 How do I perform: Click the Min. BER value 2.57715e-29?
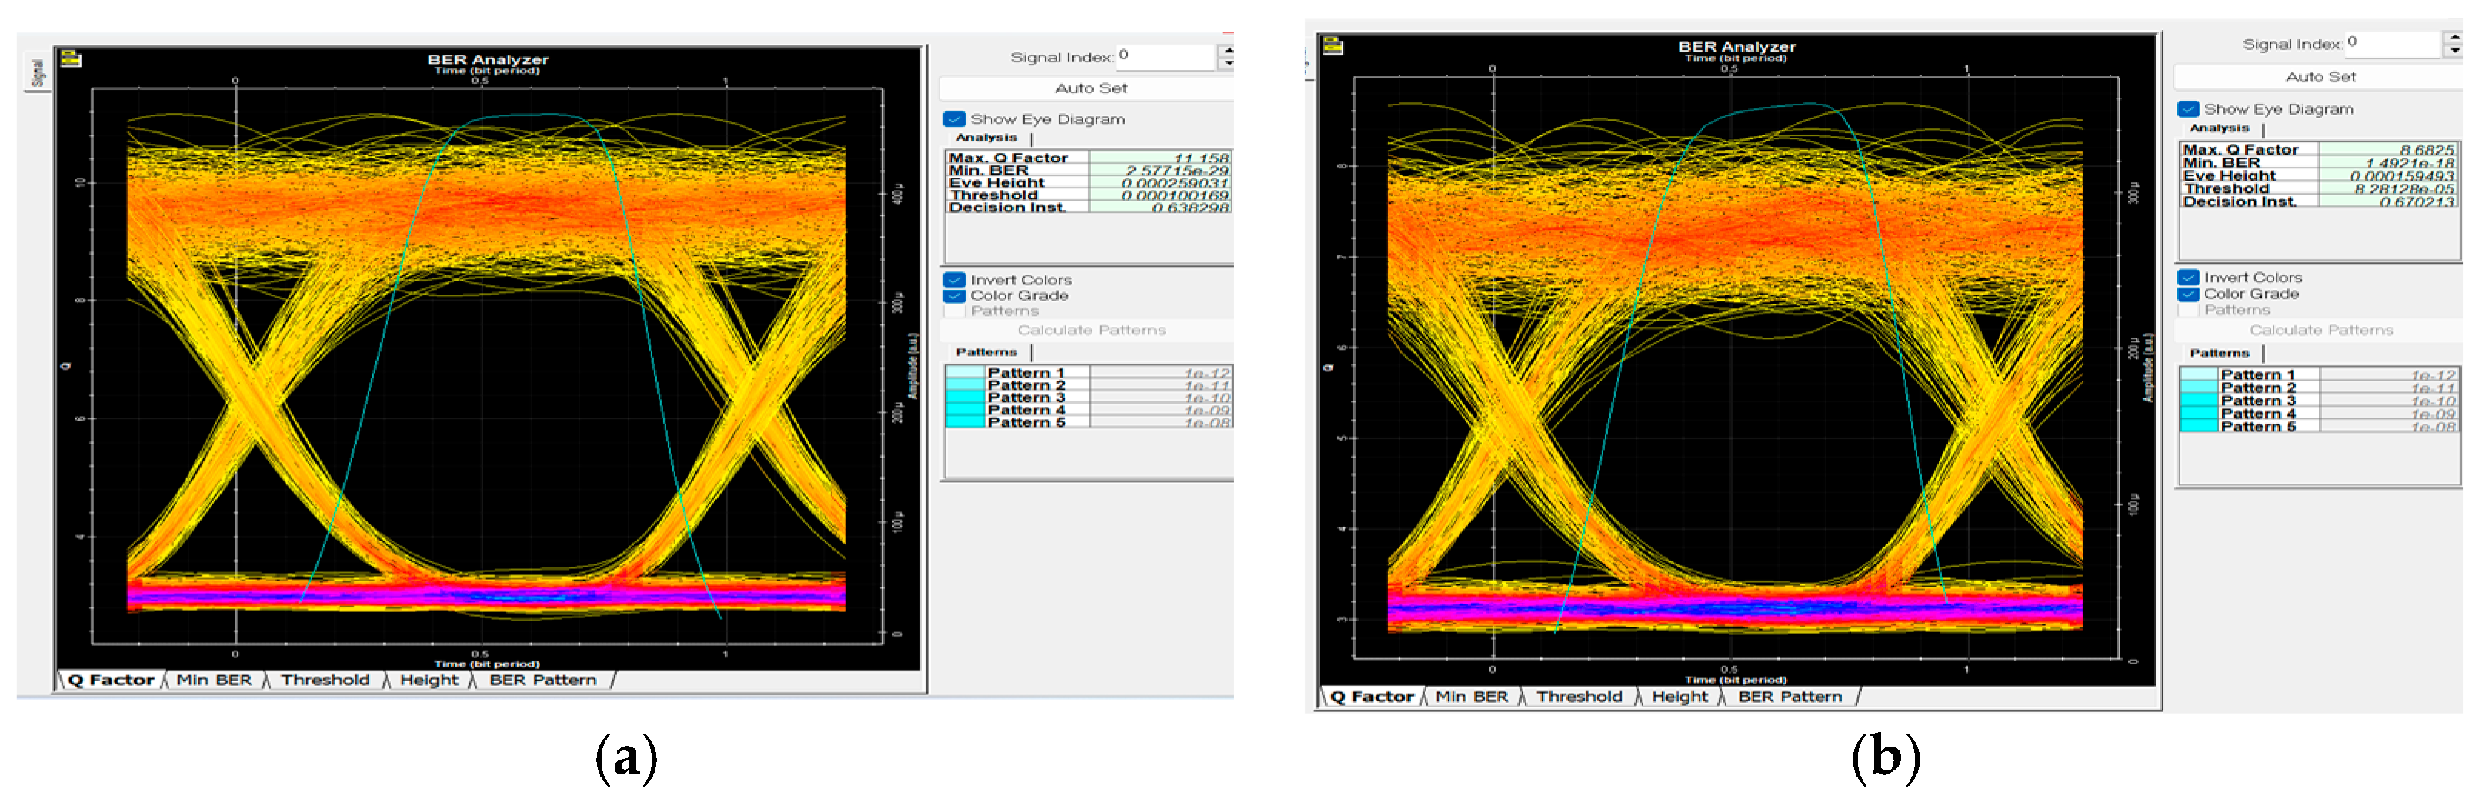[1159, 170]
